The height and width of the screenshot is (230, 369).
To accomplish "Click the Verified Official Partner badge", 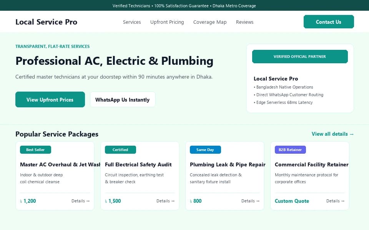I will click(x=300, y=57).
